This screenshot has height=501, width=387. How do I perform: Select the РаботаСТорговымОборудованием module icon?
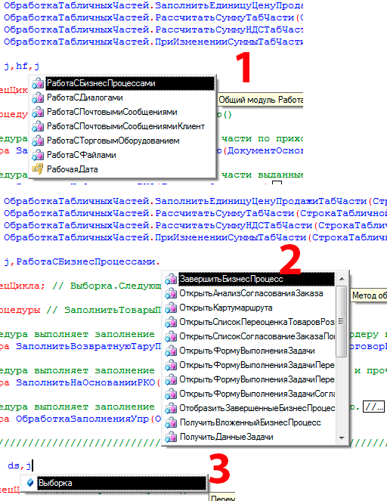[38, 141]
